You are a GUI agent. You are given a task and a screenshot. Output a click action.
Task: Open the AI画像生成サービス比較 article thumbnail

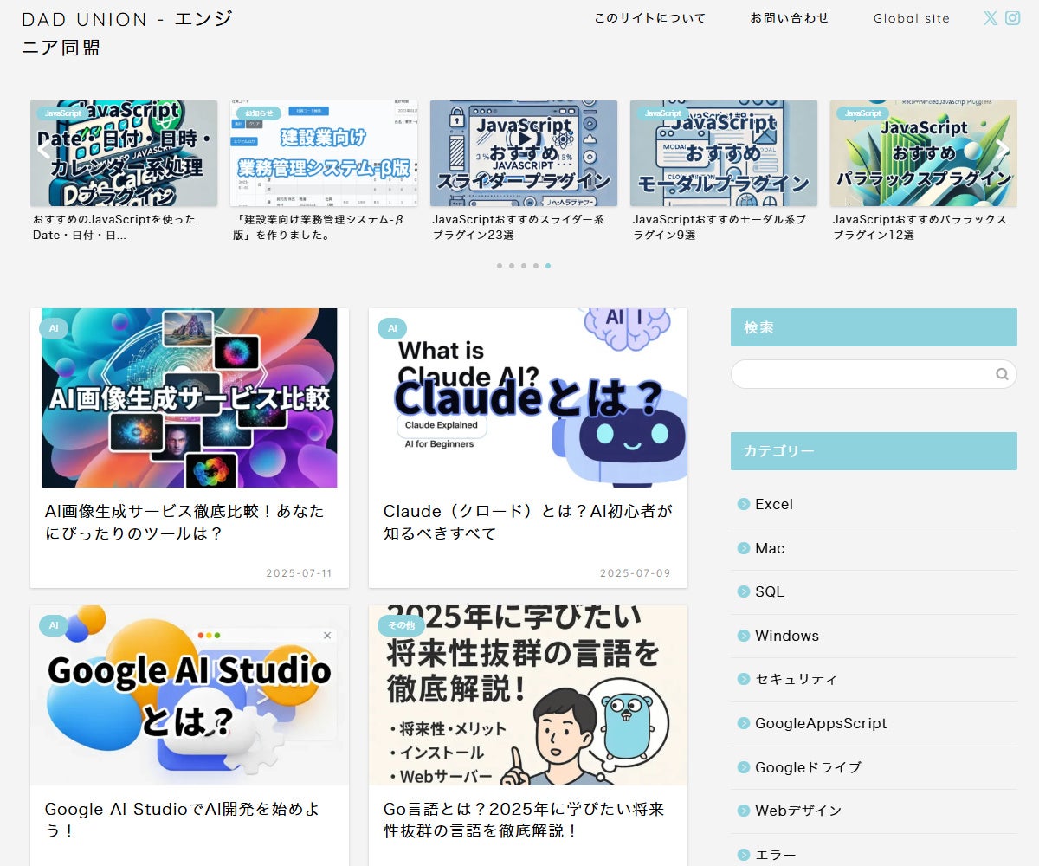click(x=190, y=397)
